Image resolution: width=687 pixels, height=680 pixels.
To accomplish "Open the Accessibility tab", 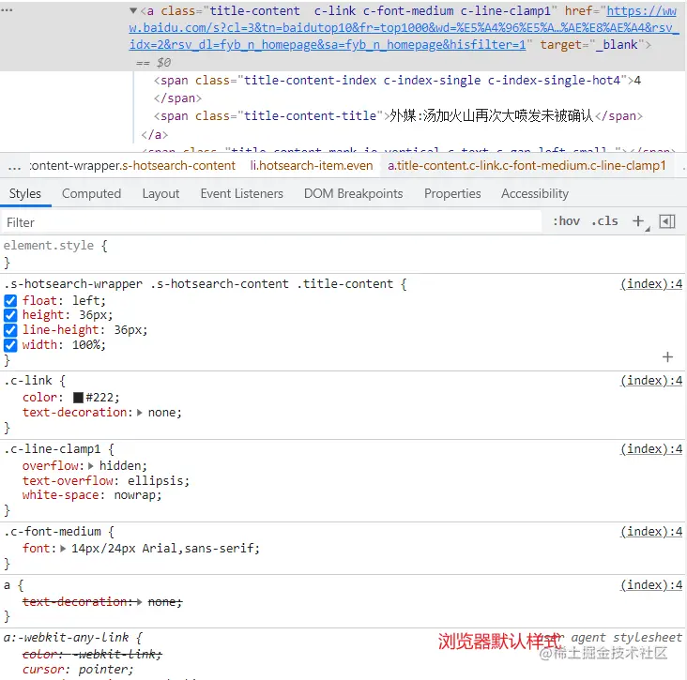I will click(x=535, y=193).
